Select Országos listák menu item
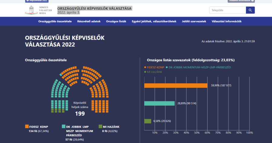 tap(116, 21)
